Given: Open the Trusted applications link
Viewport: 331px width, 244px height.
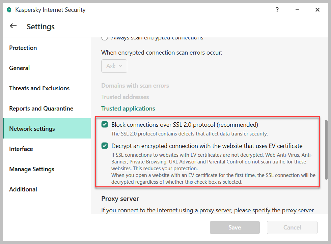Looking at the screenshot, I should pyautogui.click(x=128, y=109).
